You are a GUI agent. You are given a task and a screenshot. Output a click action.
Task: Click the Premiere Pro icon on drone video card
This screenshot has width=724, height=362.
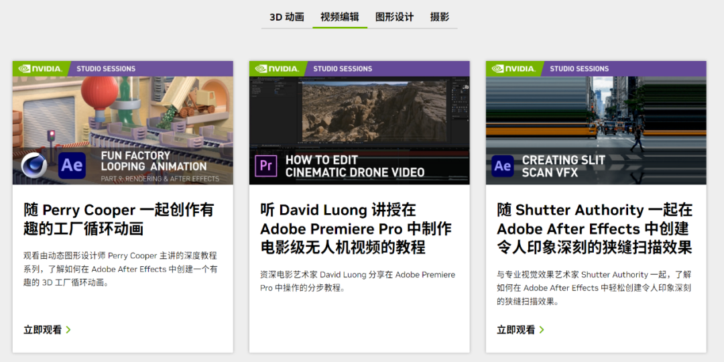coord(266,167)
